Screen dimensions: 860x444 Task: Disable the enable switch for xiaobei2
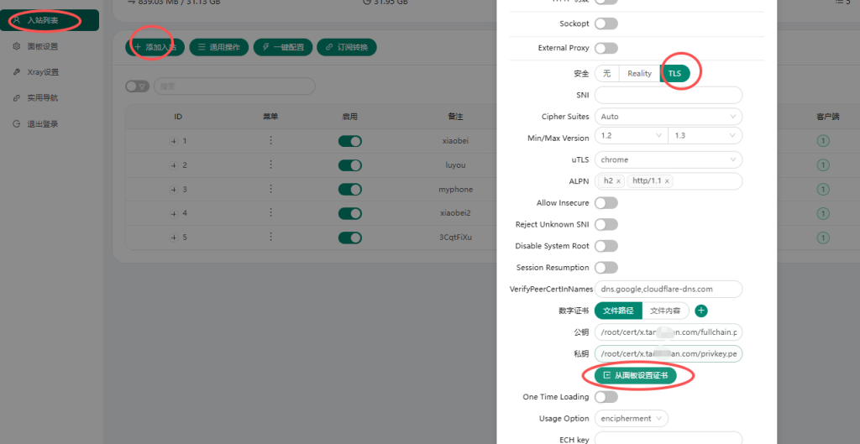(x=349, y=213)
